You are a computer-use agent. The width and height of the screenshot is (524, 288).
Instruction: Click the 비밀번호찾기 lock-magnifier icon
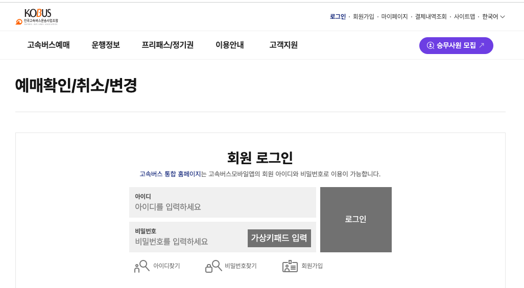[213, 266]
